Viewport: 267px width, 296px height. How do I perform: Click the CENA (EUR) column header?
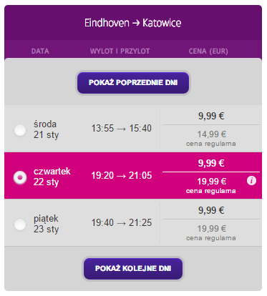(208, 51)
